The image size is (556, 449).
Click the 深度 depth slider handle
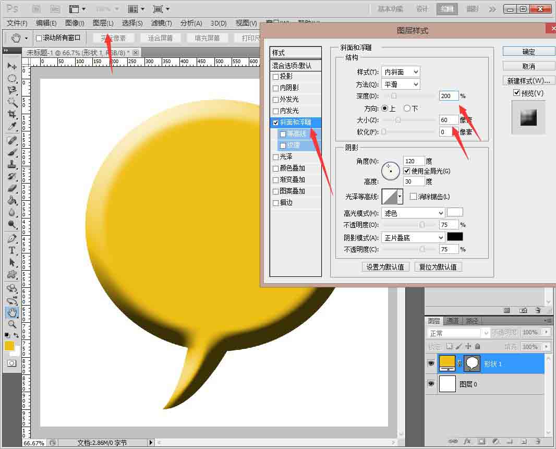tap(394, 96)
